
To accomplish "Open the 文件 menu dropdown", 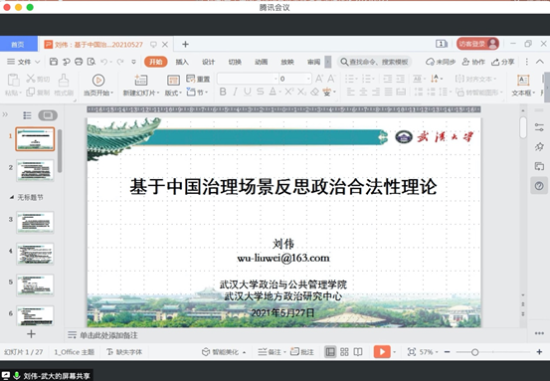I will [x=24, y=62].
